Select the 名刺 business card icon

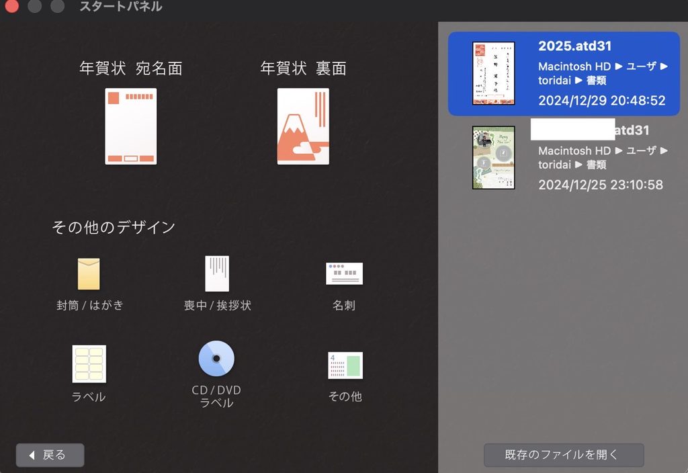pos(345,273)
